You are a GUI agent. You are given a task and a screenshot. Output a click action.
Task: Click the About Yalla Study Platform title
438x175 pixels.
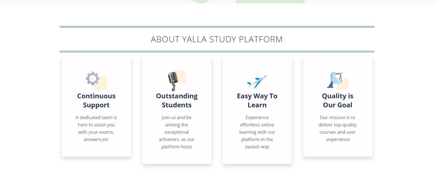(217, 39)
